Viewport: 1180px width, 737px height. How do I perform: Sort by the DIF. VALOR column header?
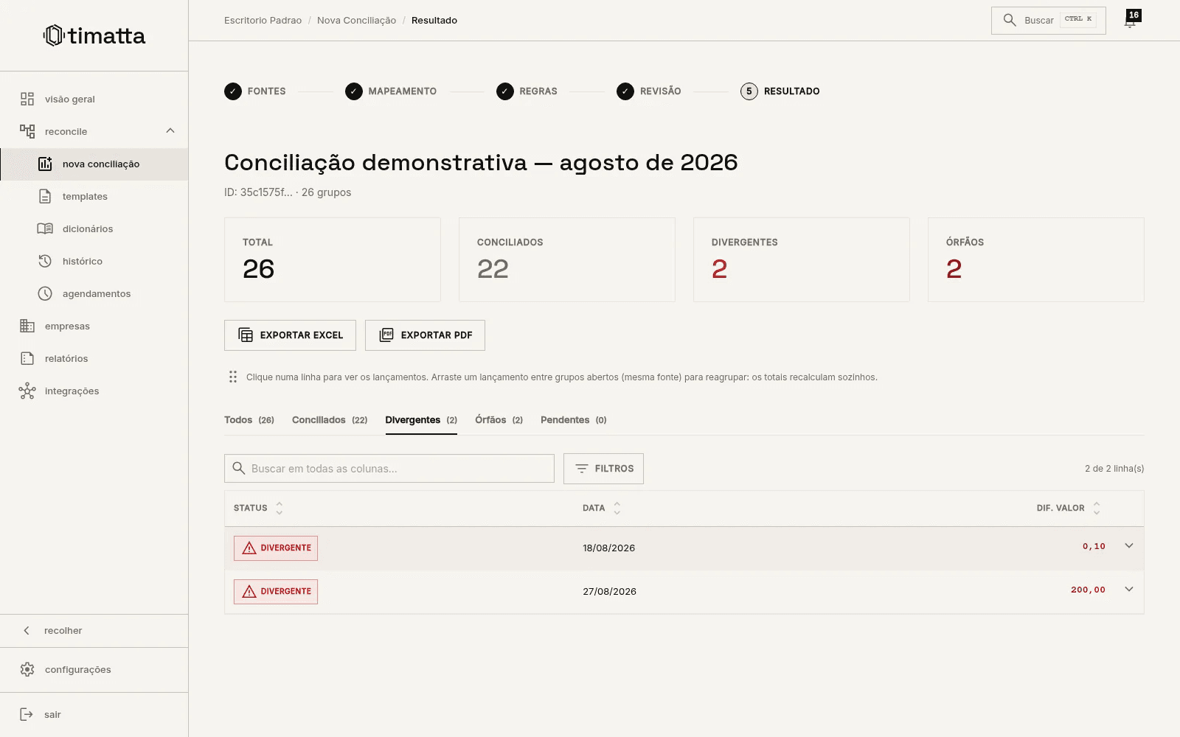[1069, 508]
